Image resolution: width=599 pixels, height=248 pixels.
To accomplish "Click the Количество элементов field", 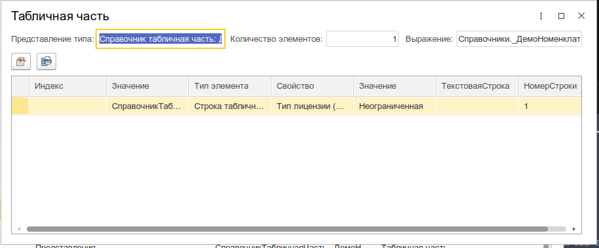I will point(362,39).
